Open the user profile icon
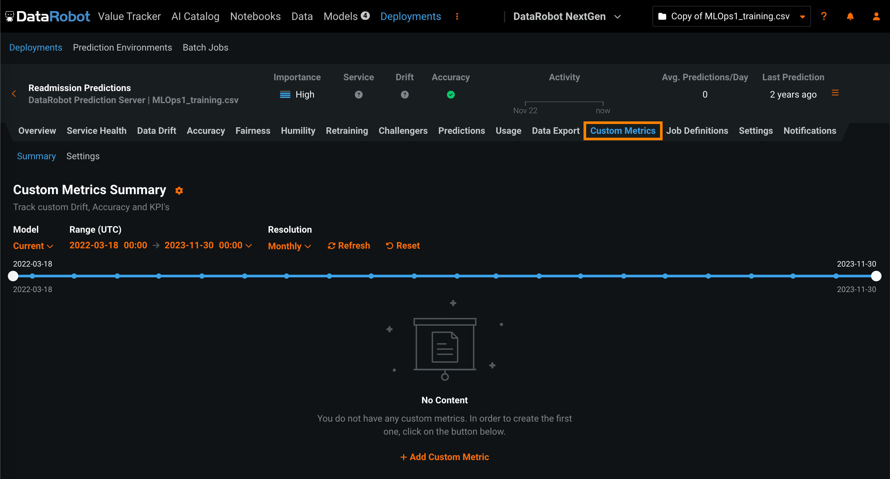890x479 pixels. [876, 16]
